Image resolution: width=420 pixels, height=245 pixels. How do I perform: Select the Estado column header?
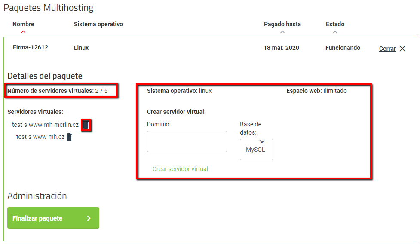click(335, 24)
